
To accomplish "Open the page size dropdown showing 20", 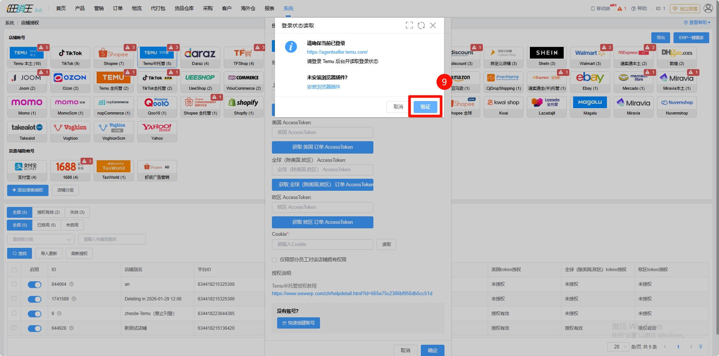I will 618,347.
